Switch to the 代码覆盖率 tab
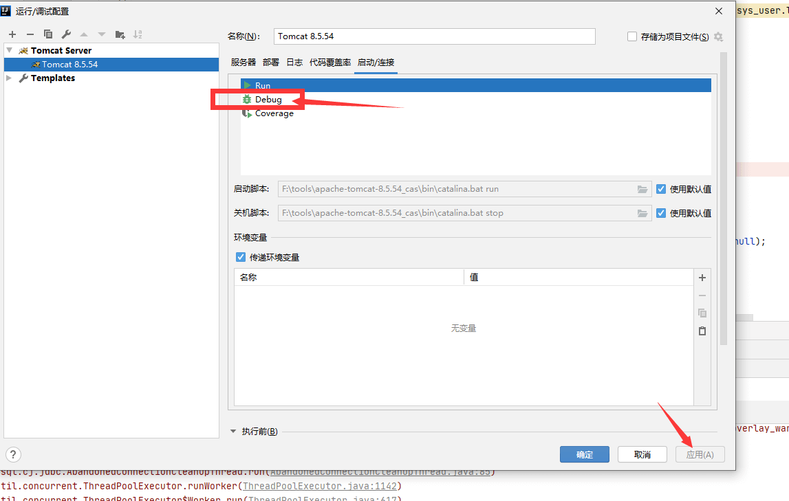This screenshot has width=789, height=501. 330,63
